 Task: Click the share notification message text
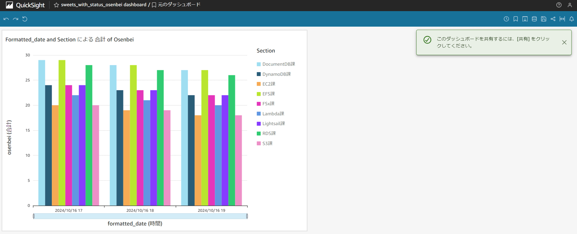point(493,42)
